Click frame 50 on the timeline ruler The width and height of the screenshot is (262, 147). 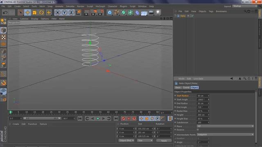pyautogui.click(x=92, y=113)
